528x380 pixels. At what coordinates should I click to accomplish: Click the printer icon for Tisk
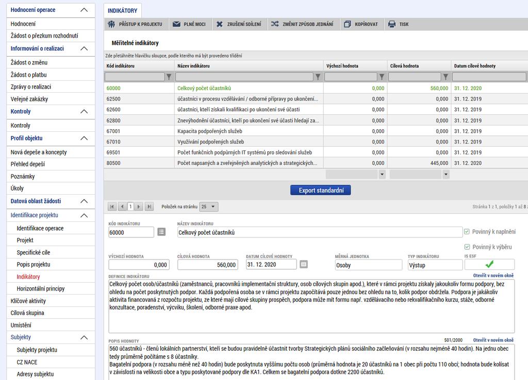[392, 24]
